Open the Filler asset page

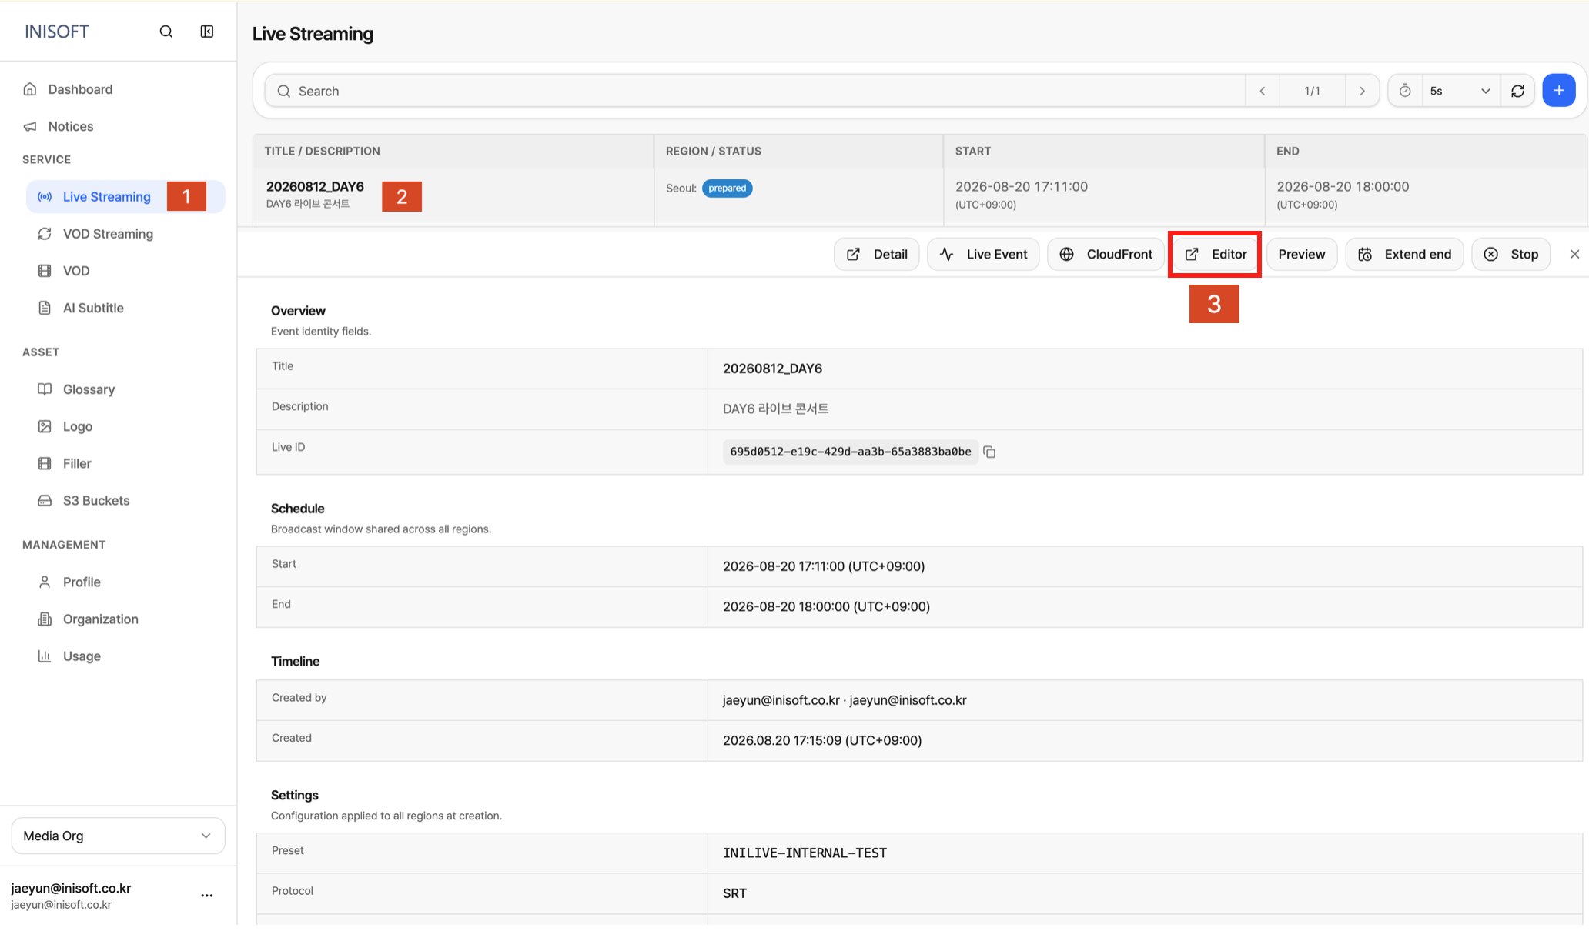click(x=77, y=463)
